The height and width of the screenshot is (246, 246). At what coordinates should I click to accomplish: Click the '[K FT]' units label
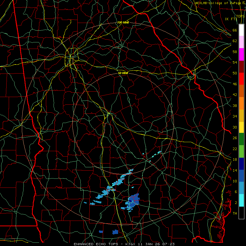tap(231, 19)
